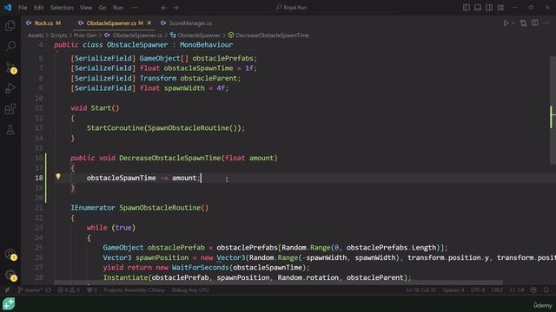The image size is (556, 312).
Task: Open the Extensions view
Action: pyautogui.click(x=10, y=109)
